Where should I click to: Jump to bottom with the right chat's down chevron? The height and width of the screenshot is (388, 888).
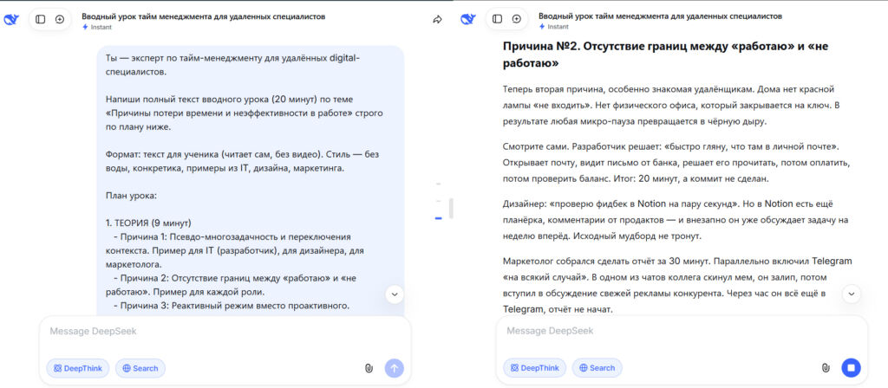pyautogui.click(x=852, y=294)
